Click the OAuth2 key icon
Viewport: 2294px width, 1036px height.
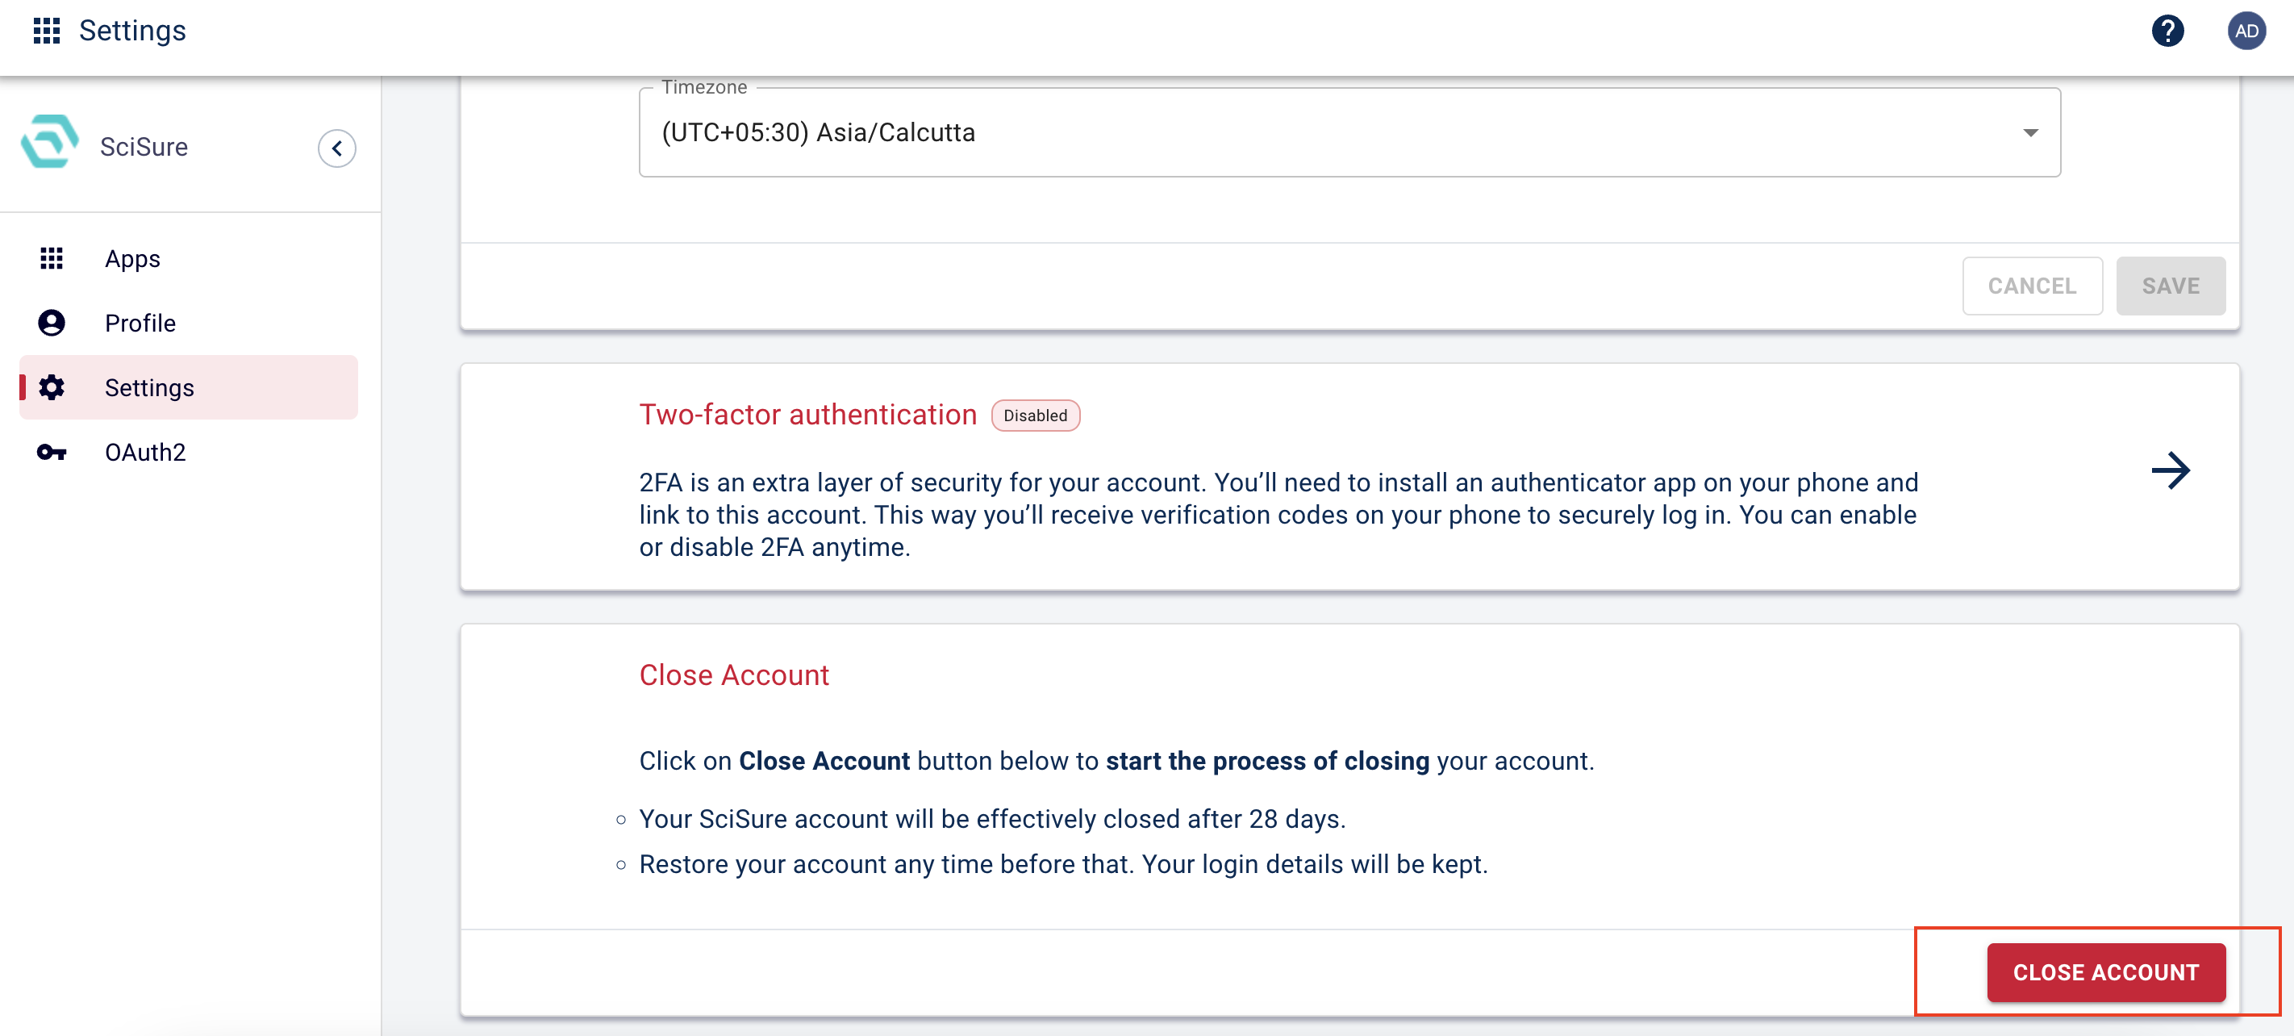click(52, 453)
